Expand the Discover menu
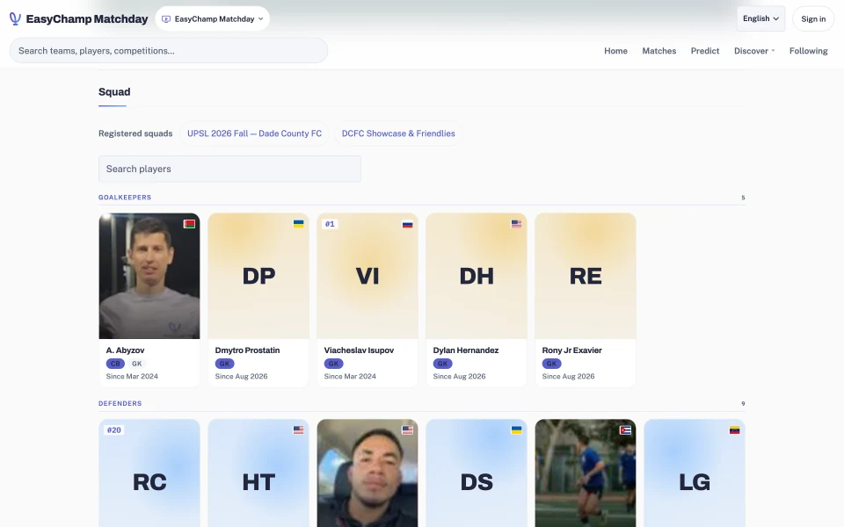The height and width of the screenshot is (527, 844). click(x=754, y=51)
